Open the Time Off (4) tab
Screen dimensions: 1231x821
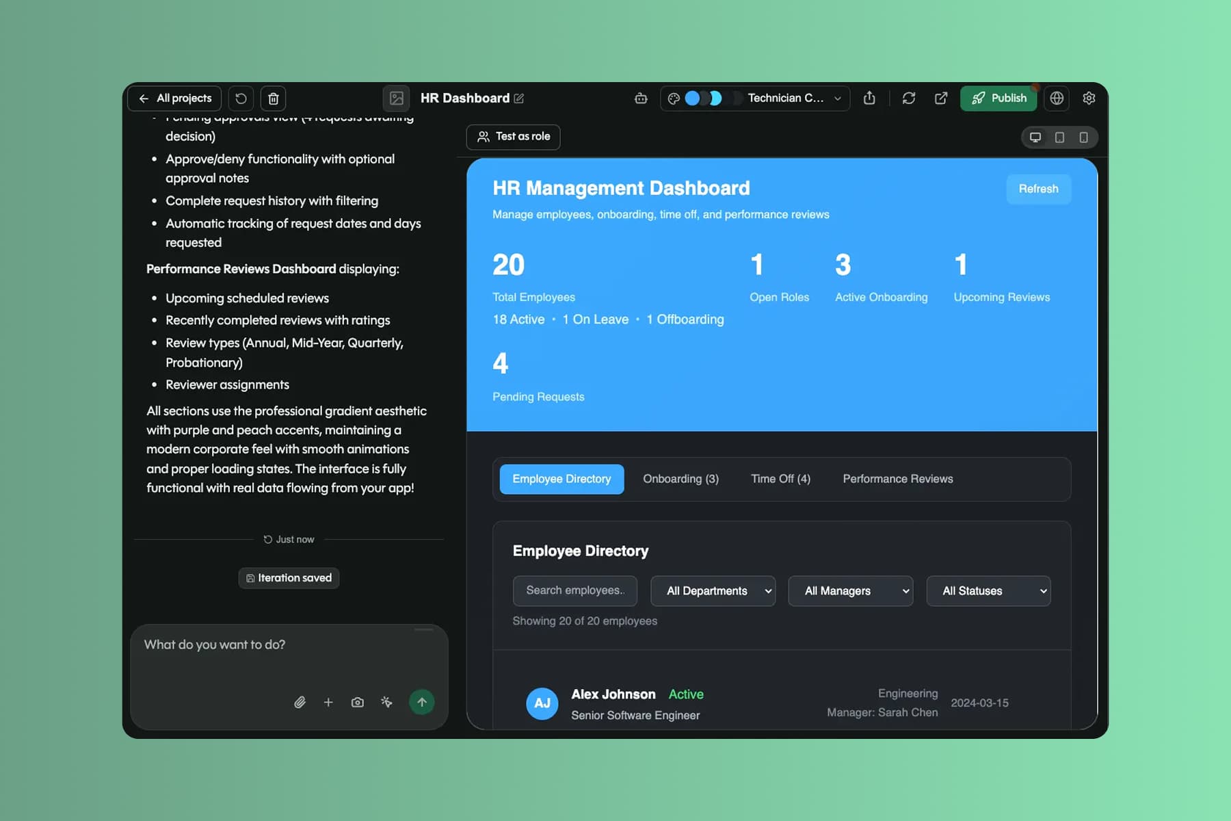780,479
